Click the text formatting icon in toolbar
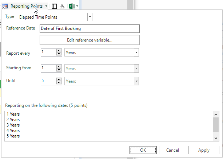This screenshot has height=159, width=223. [x=62, y=6]
